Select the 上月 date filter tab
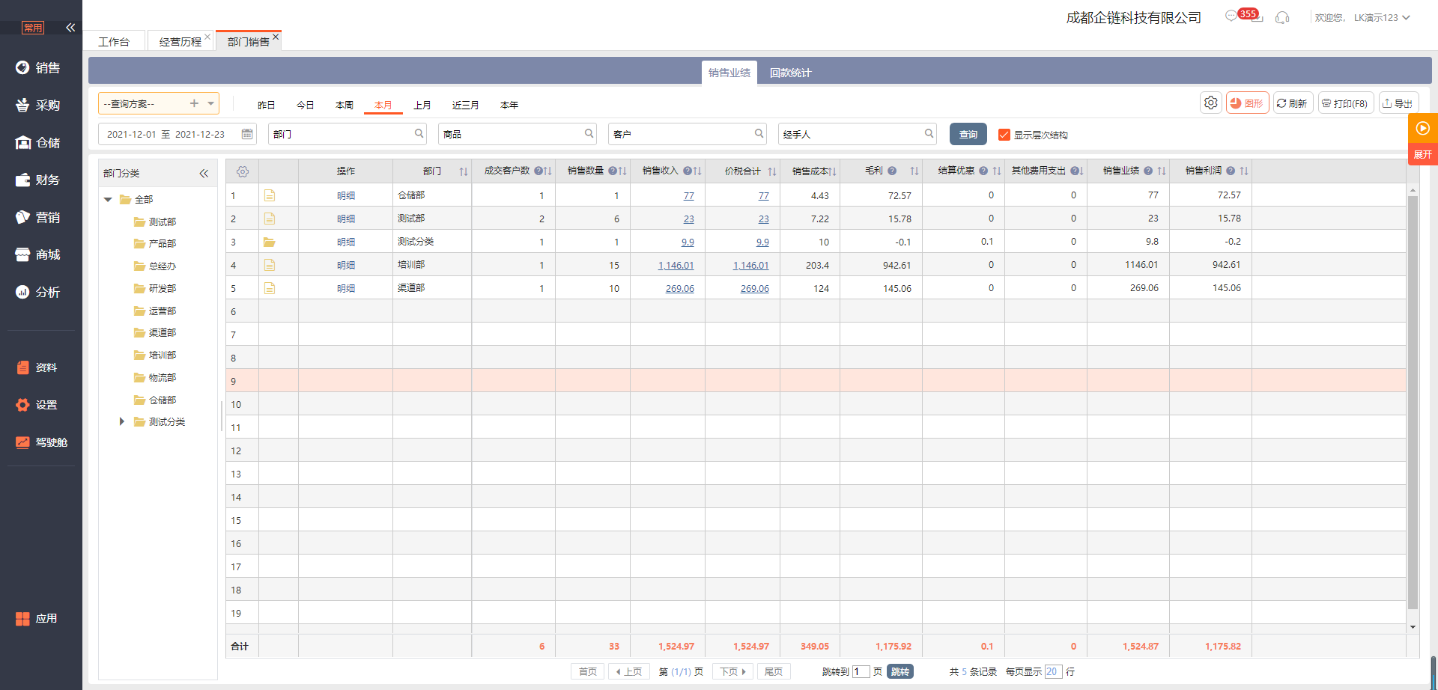1438x690 pixels. [x=422, y=106]
